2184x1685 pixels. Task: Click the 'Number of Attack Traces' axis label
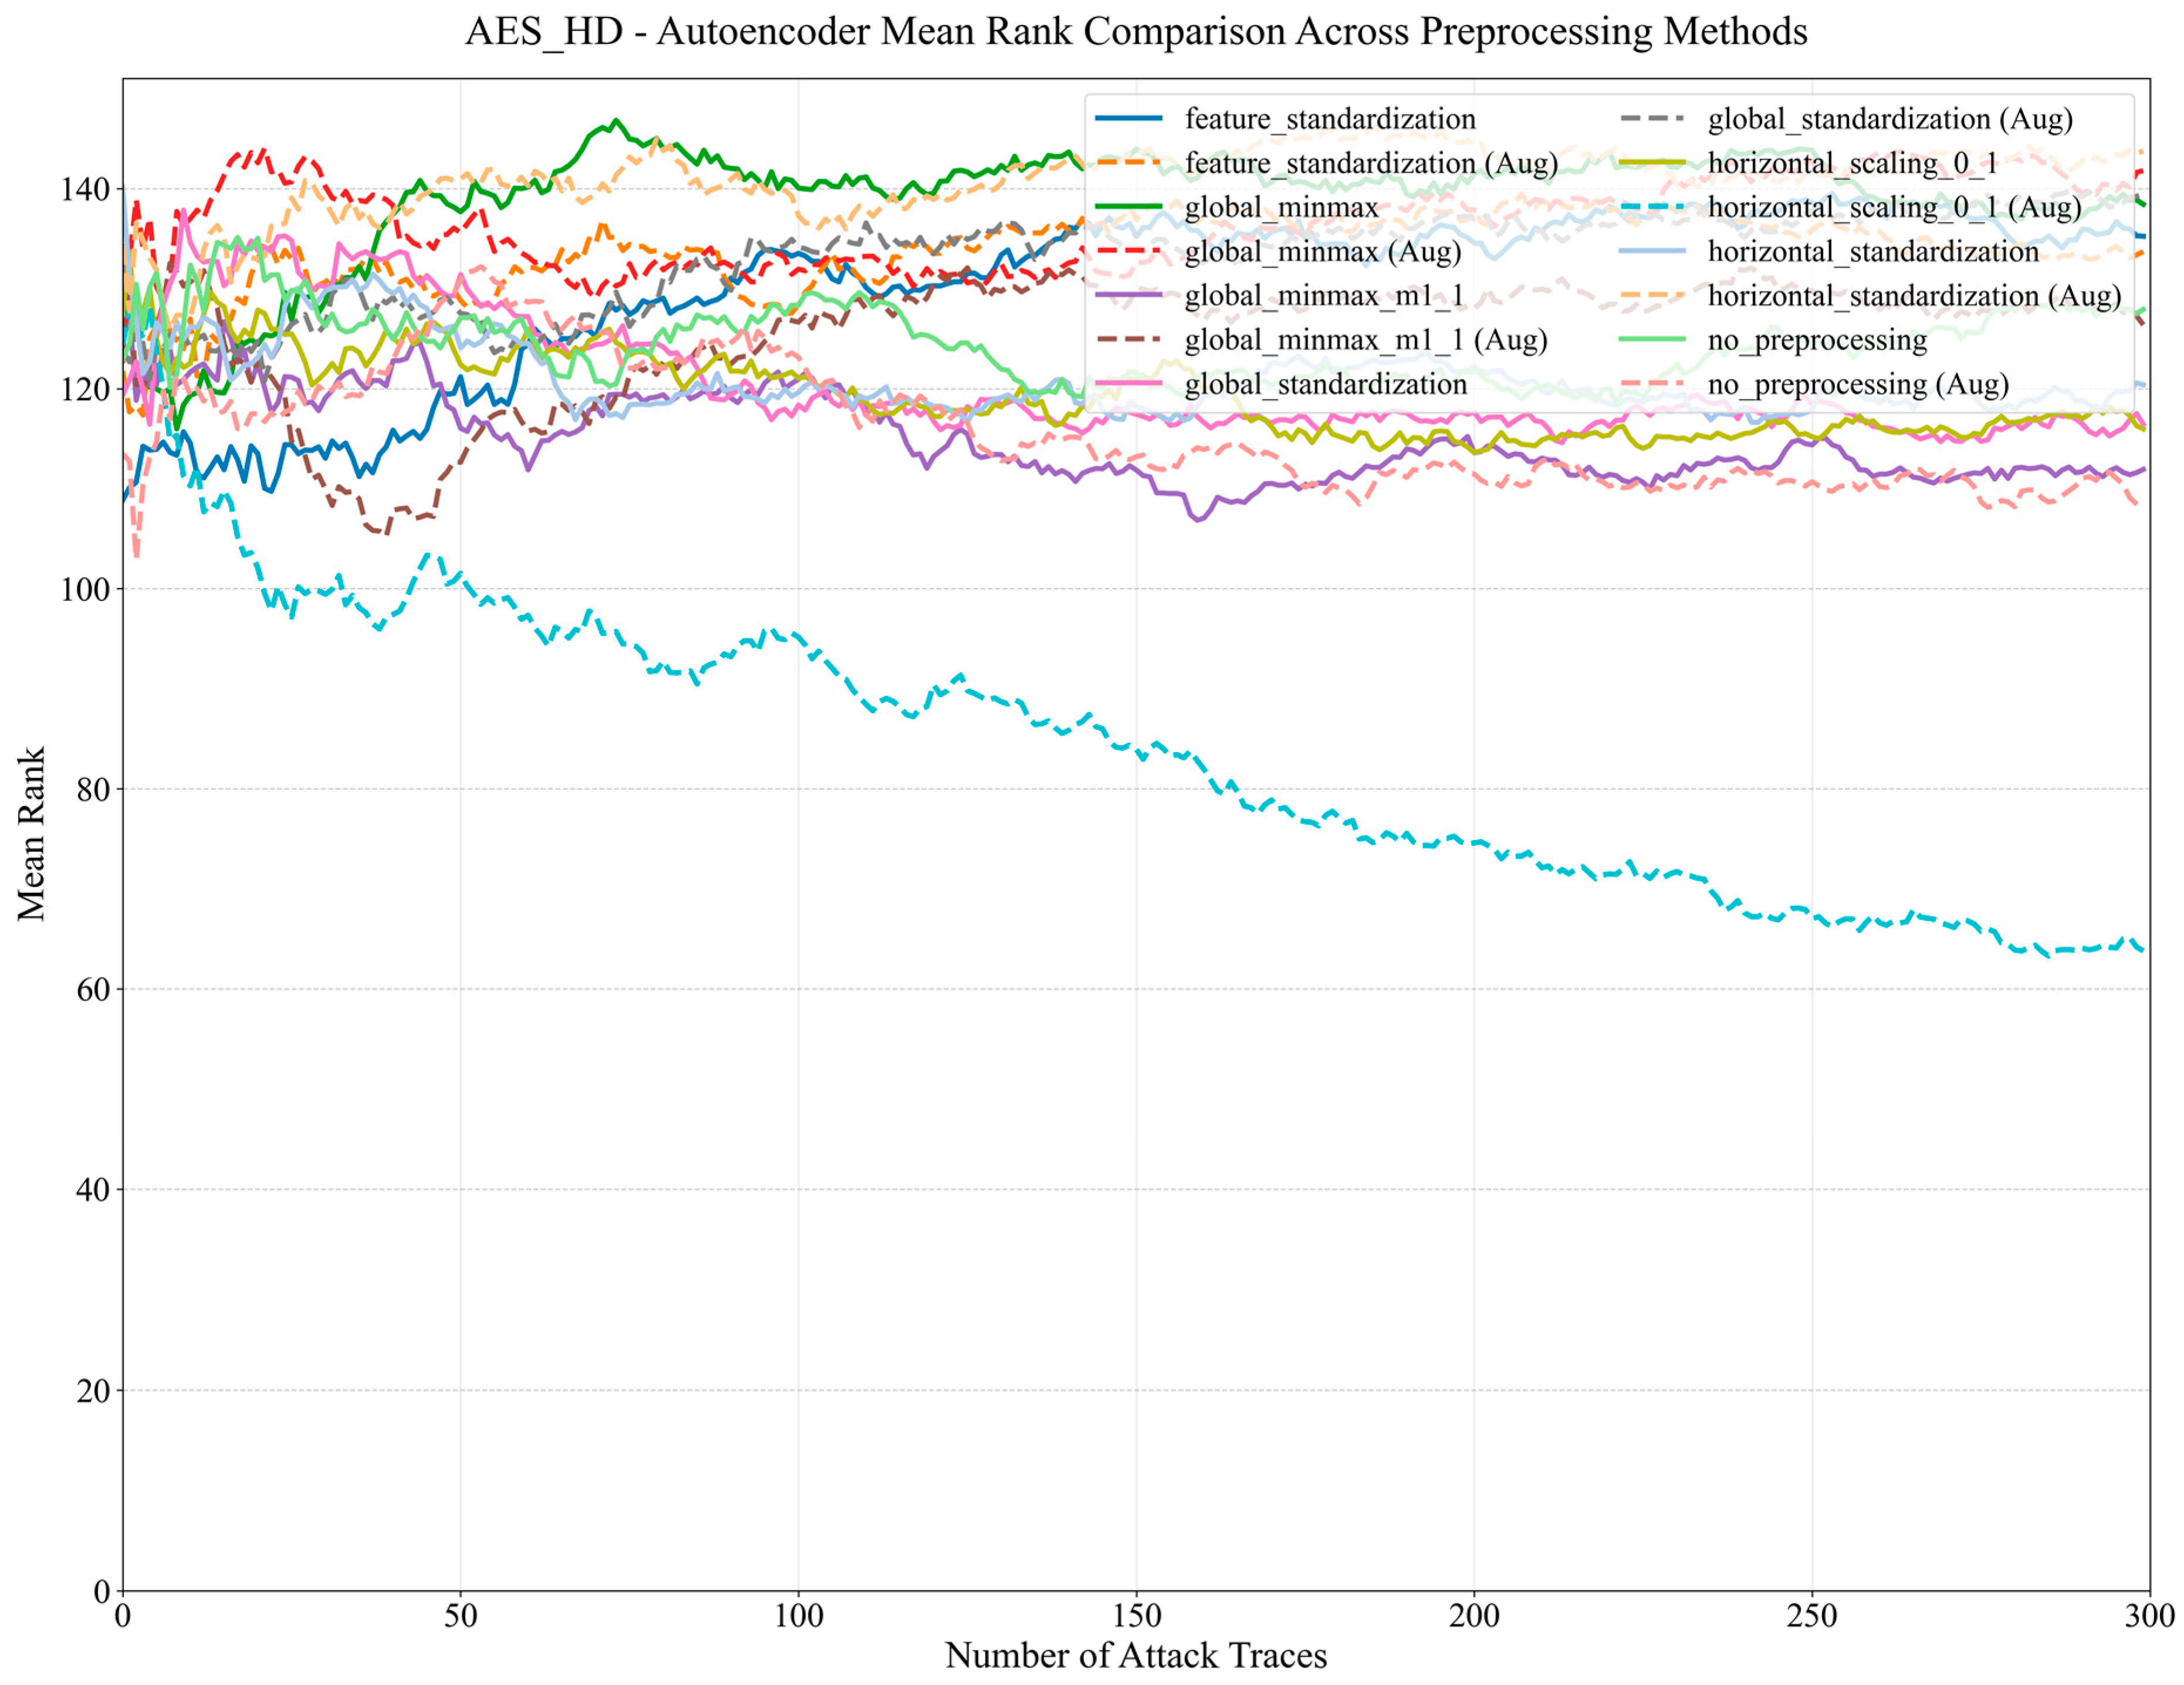coord(1136,1655)
